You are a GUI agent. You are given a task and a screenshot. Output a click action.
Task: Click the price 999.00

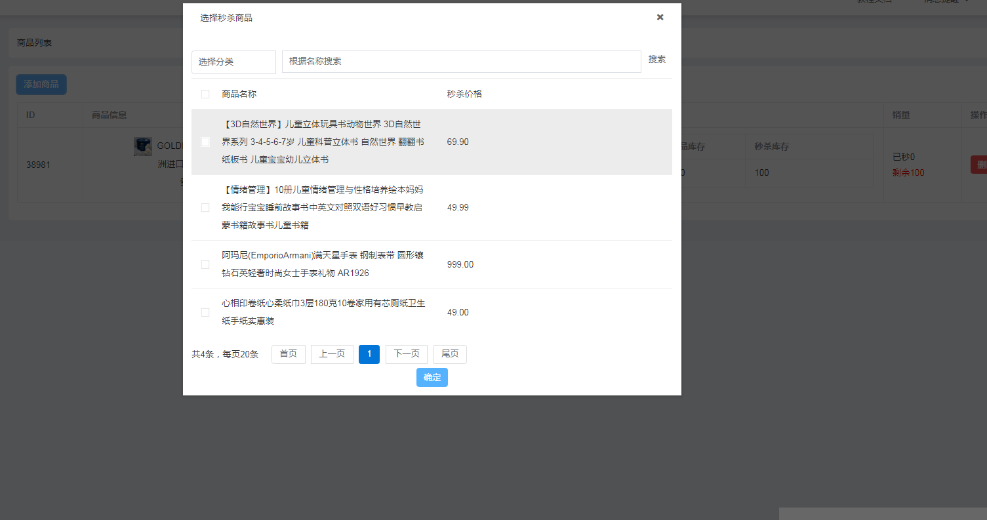pos(460,264)
